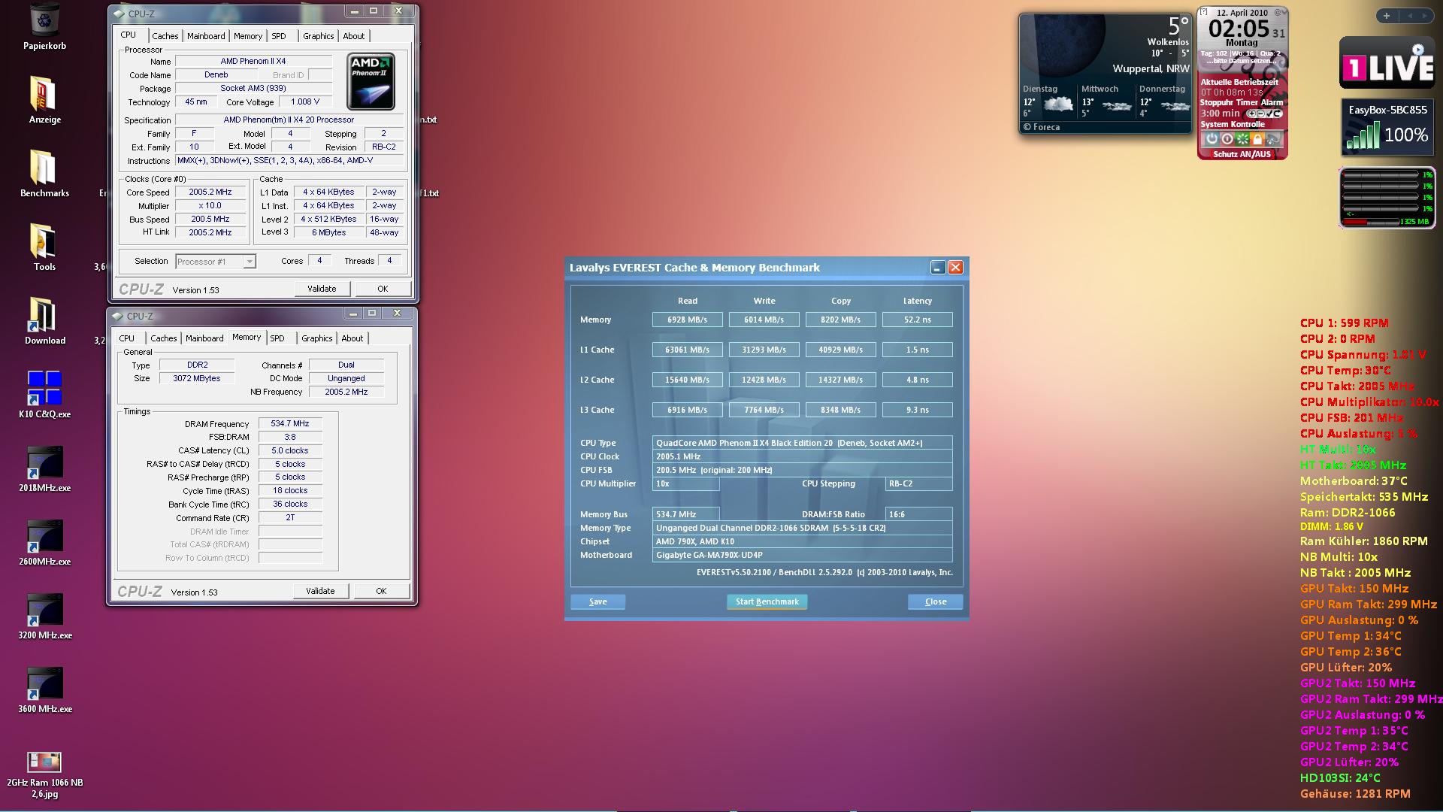Click the red shutdown icon under System Kontrolle
The width and height of the screenshot is (1443, 812).
point(1227,139)
